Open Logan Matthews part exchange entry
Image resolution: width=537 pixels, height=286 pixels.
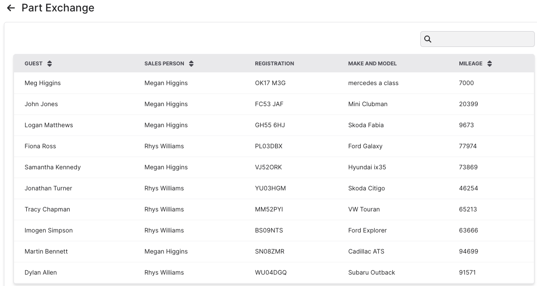49,125
